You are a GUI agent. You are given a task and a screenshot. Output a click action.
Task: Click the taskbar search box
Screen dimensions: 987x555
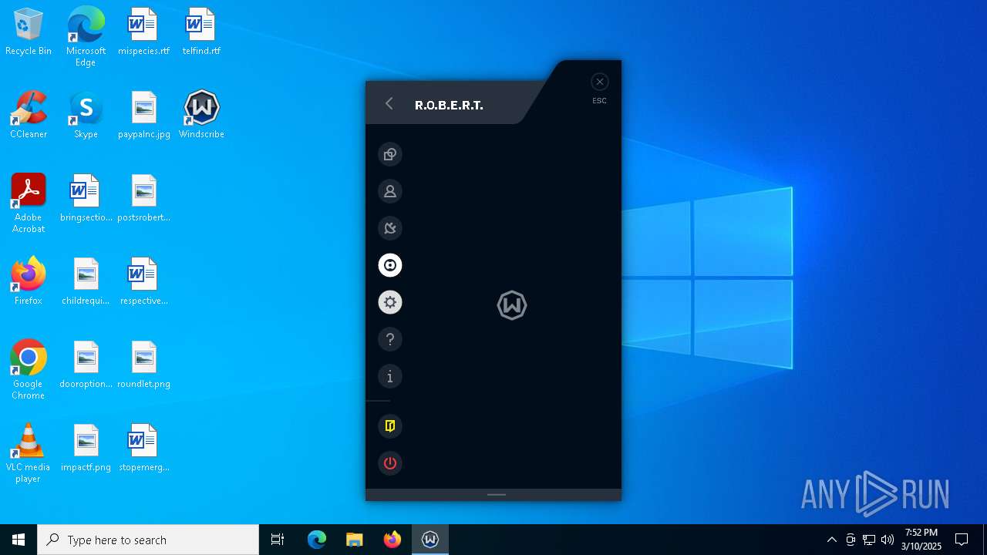148,540
